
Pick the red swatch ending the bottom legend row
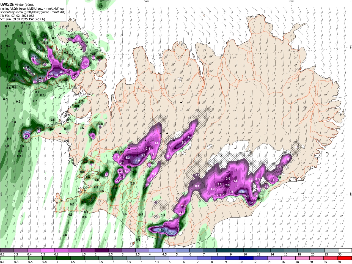click(x=345, y=258)
